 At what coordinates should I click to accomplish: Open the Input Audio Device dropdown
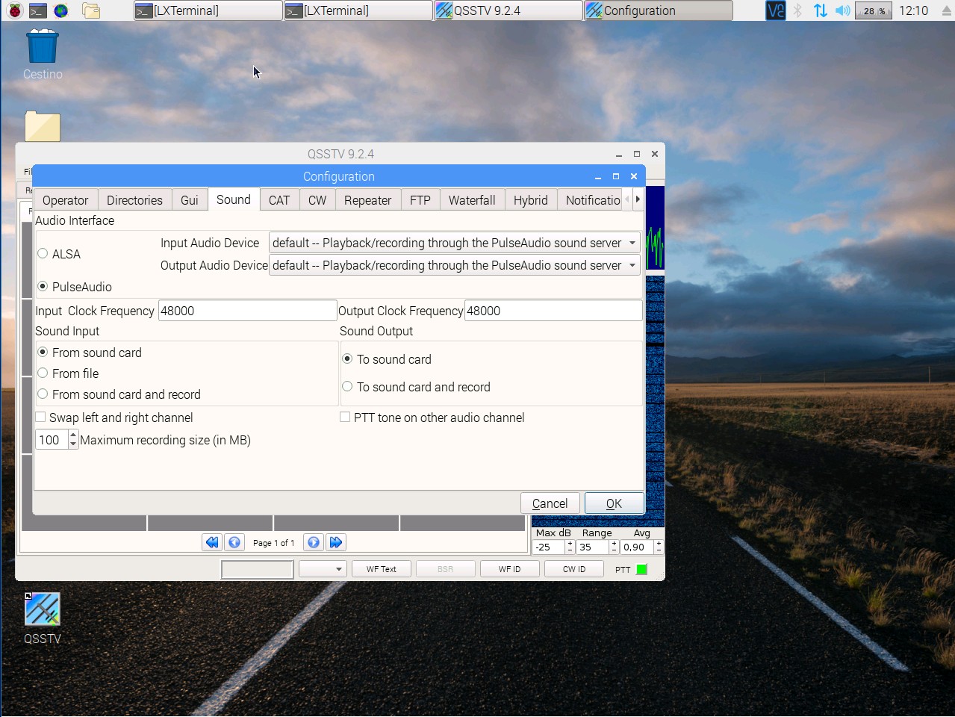point(632,243)
